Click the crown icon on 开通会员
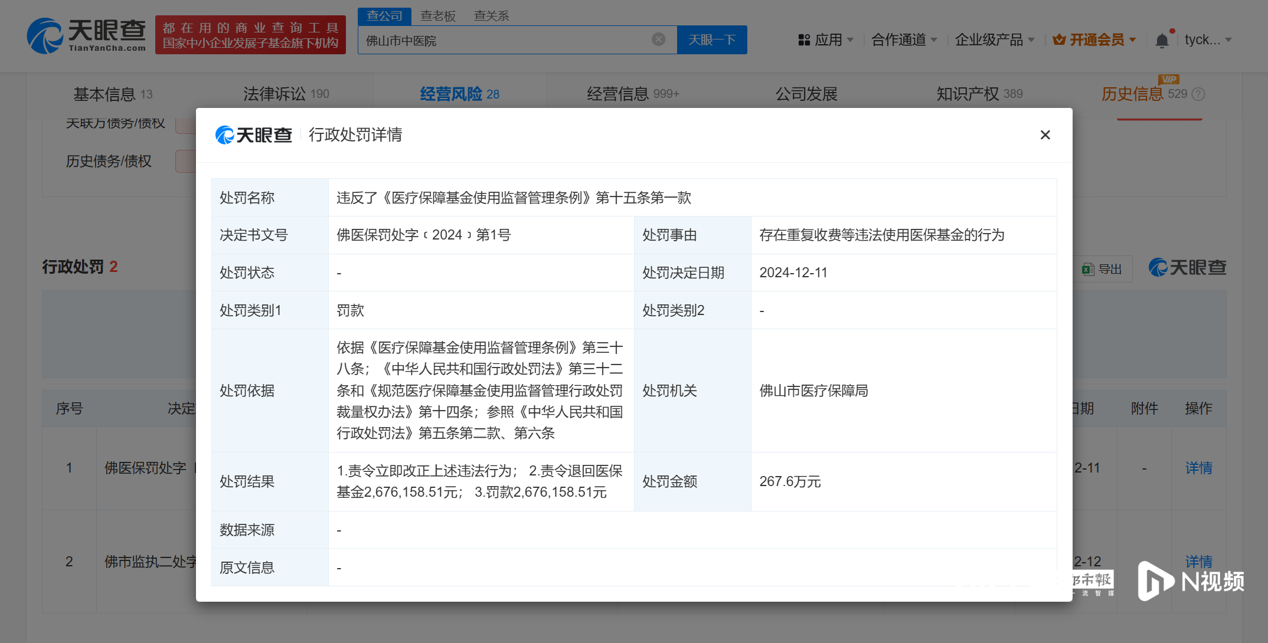Viewport: 1268px width, 643px height. (1058, 39)
